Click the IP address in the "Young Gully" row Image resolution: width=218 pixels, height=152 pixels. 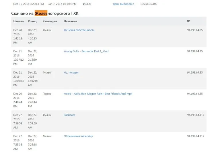pos(195,51)
